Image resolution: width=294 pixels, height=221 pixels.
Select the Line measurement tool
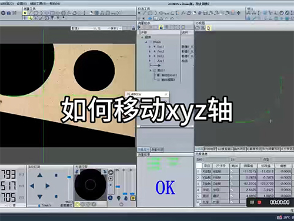point(30,13)
